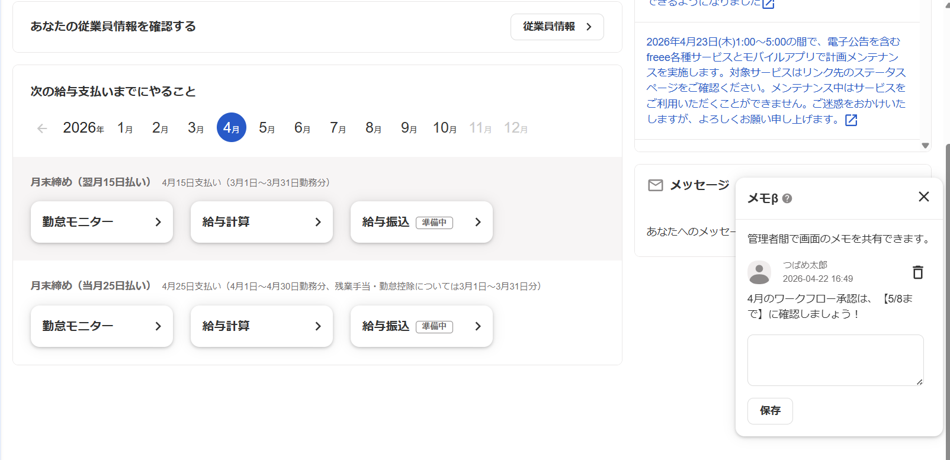Image resolution: width=950 pixels, height=460 pixels.
Task: Click chevron on 翌月15日払い 給与振込 card
Action: (478, 222)
